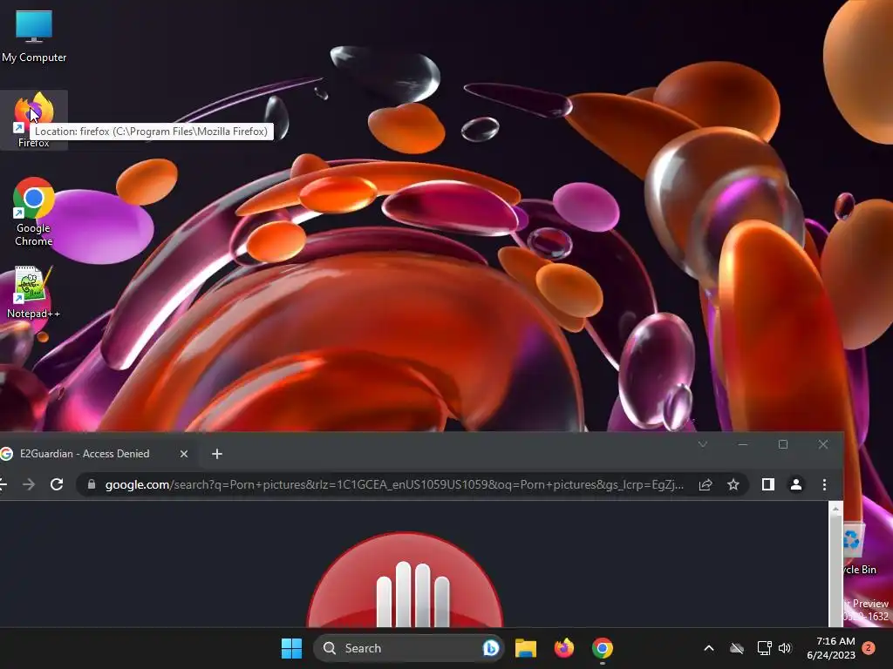Open the notification badge showing 2

[x=869, y=648]
